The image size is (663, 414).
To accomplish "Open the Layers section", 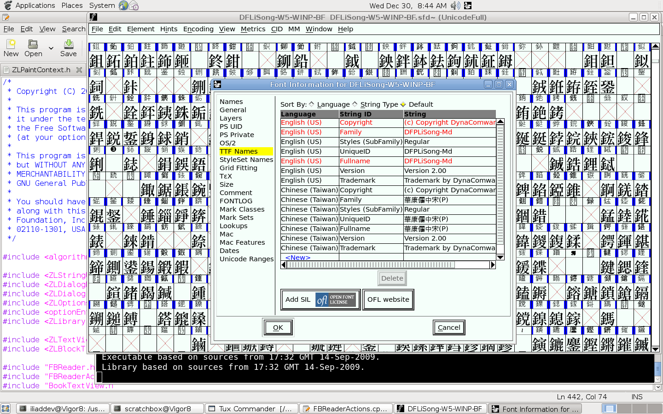I will click(x=231, y=118).
